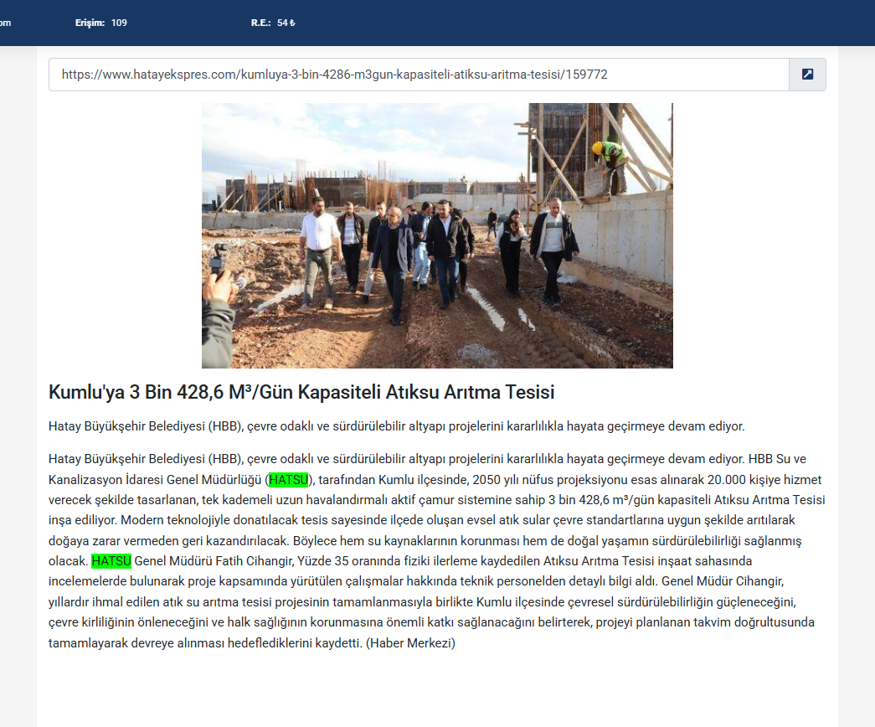This screenshot has width=875, height=727.
Task: Select the Kumlu'ya Atıksu Arıtma Tesisi headline
Action: tap(301, 392)
